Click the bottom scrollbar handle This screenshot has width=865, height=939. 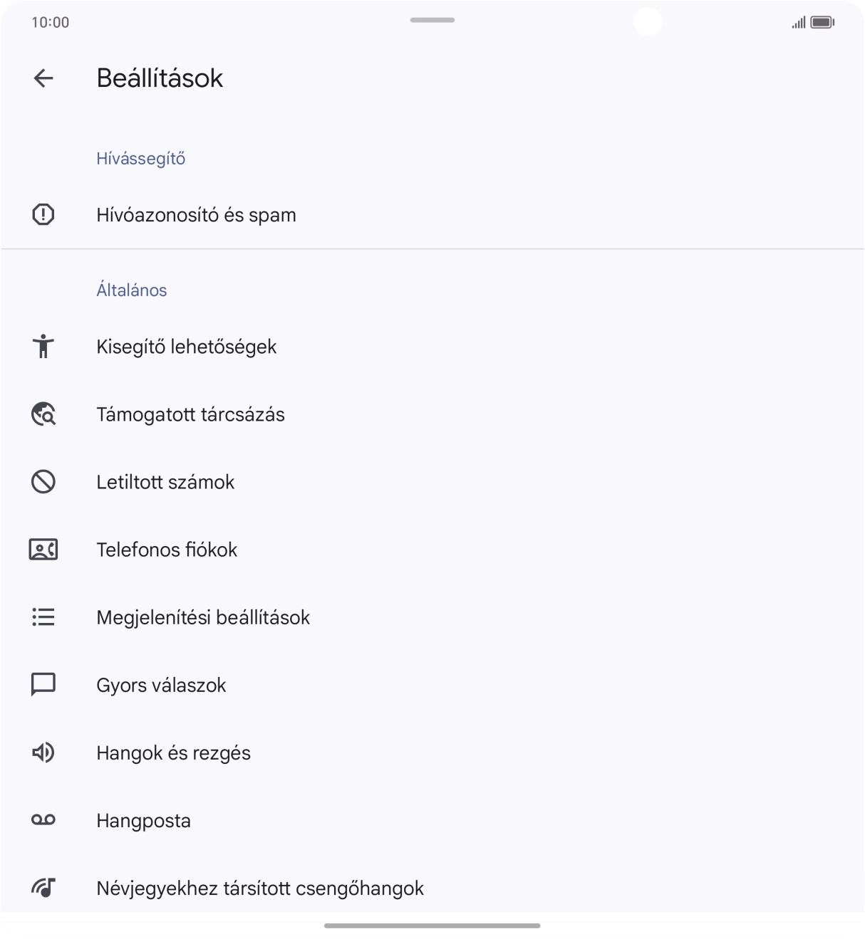pos(432,926)
